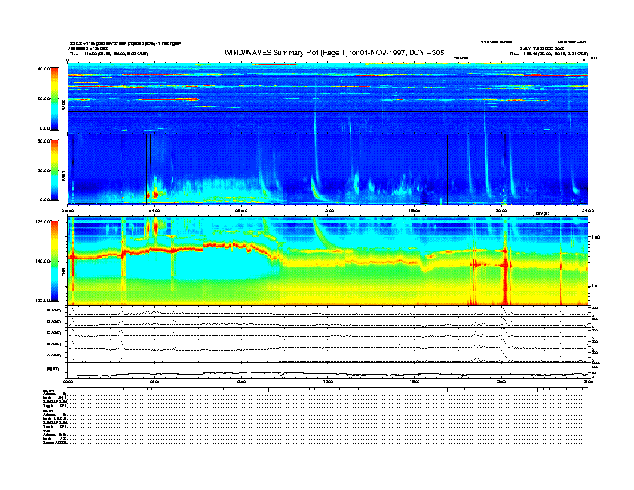Click the tall tick on the mode timeline
The height and width of the screenshot is (490, 634).
click(x=179, y=388)
